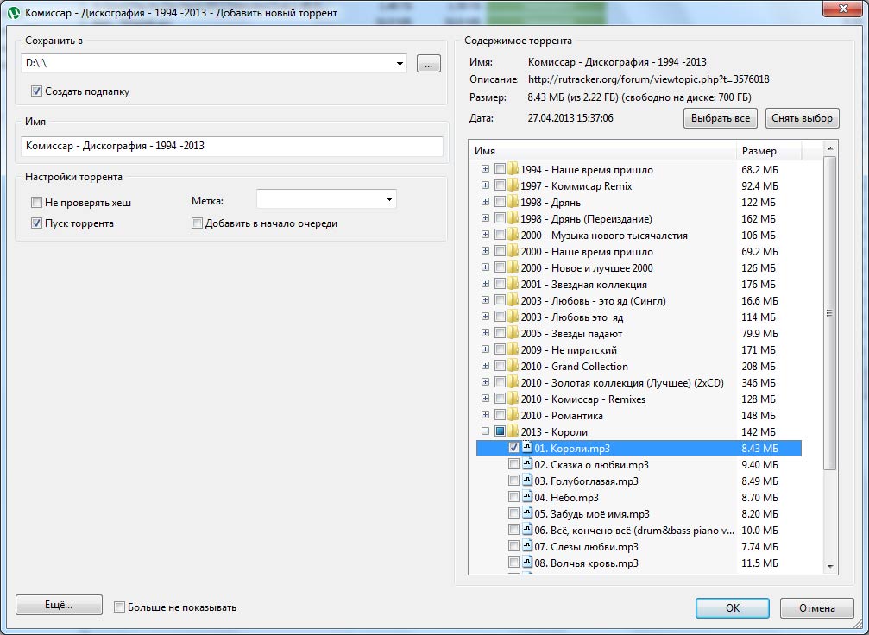
Task: Close the add torrent dialog window
Action: 842,9
